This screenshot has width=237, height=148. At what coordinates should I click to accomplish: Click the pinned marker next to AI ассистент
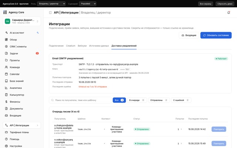tap(38, 33)
